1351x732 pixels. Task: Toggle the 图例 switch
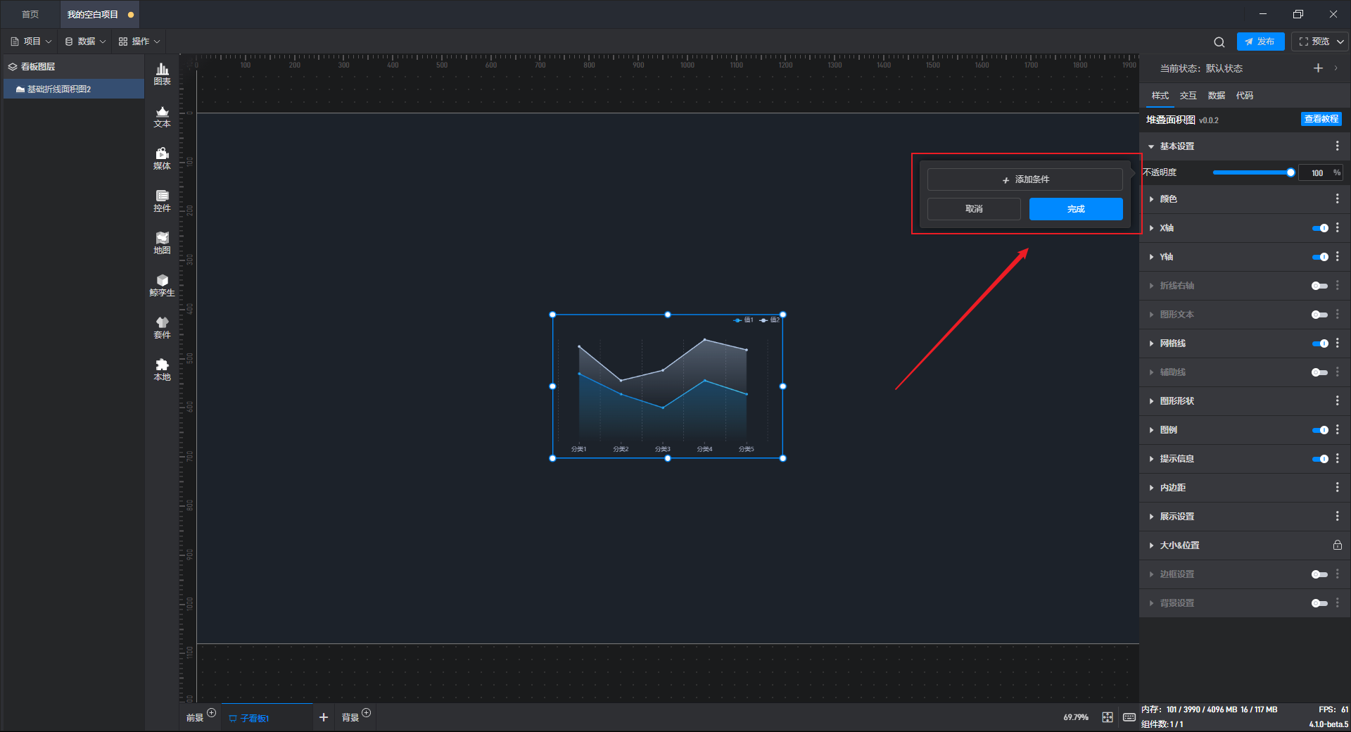coord(1320,430)
